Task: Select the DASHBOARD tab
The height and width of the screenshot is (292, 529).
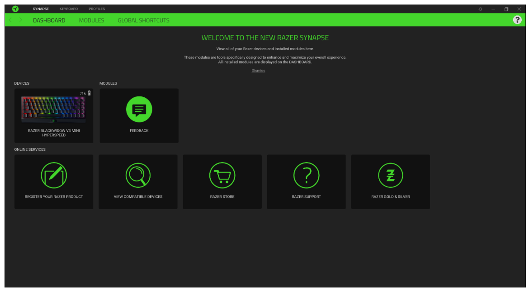Action: 48,20
